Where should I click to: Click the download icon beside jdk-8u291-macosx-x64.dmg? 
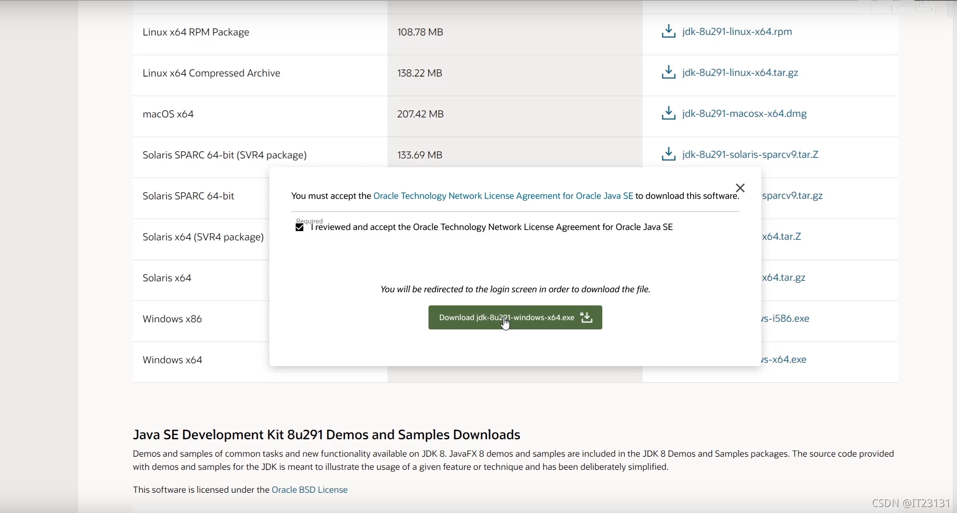[x=668, y=114]
